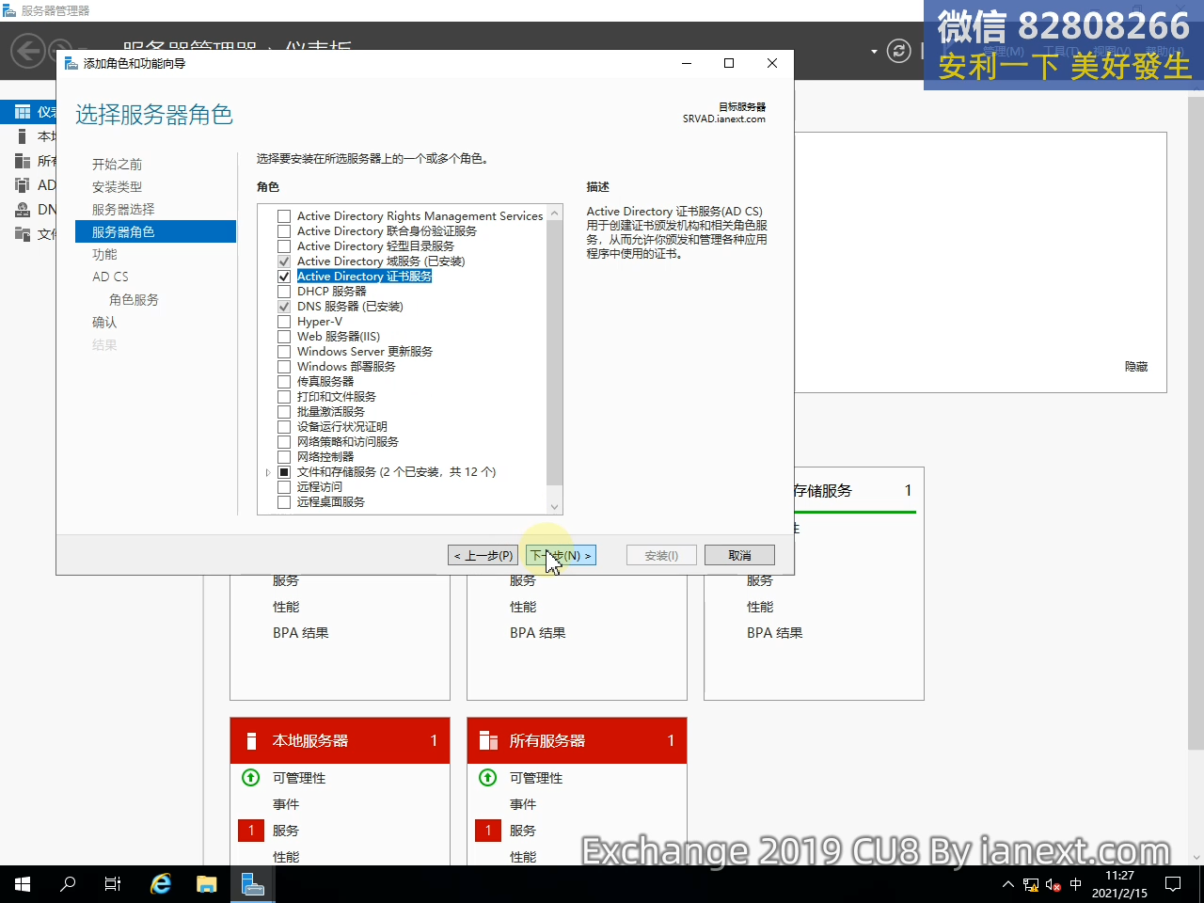Viewport: 1204px width, 903px height.
Task: Click the network tray icon
Action: 1031,885
